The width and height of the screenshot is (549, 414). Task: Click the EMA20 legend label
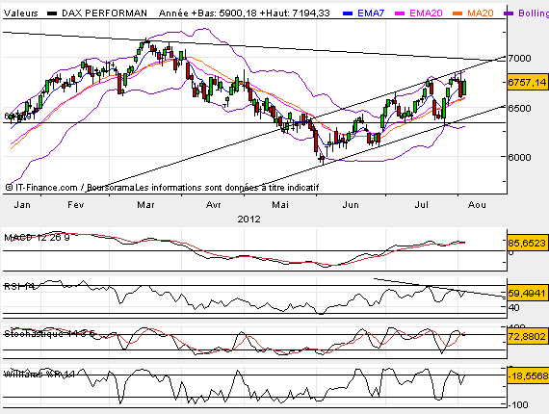(x=426, y=13)
